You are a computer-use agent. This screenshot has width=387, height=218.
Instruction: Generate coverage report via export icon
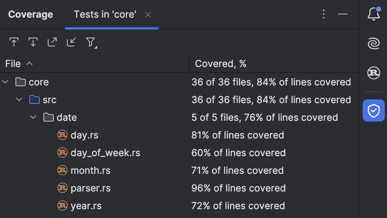pos(52,42)
